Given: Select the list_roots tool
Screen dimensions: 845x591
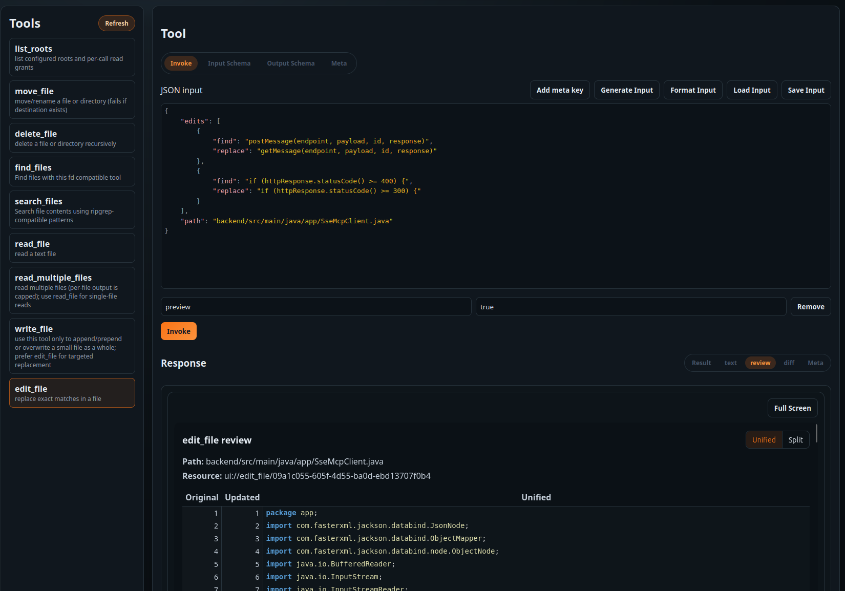Looking at the screenshot, I should (72, 57).
